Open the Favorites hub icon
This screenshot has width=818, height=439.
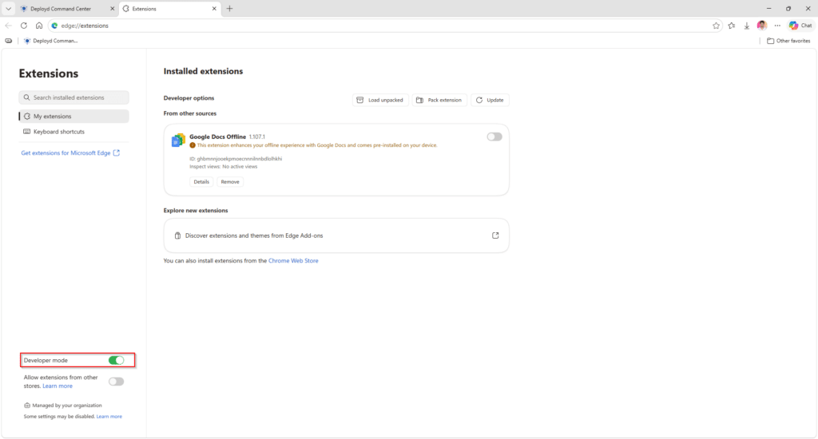coord(732,26)
